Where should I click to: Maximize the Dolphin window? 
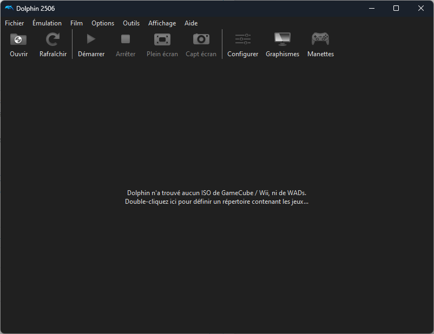(x=396, y=8)
